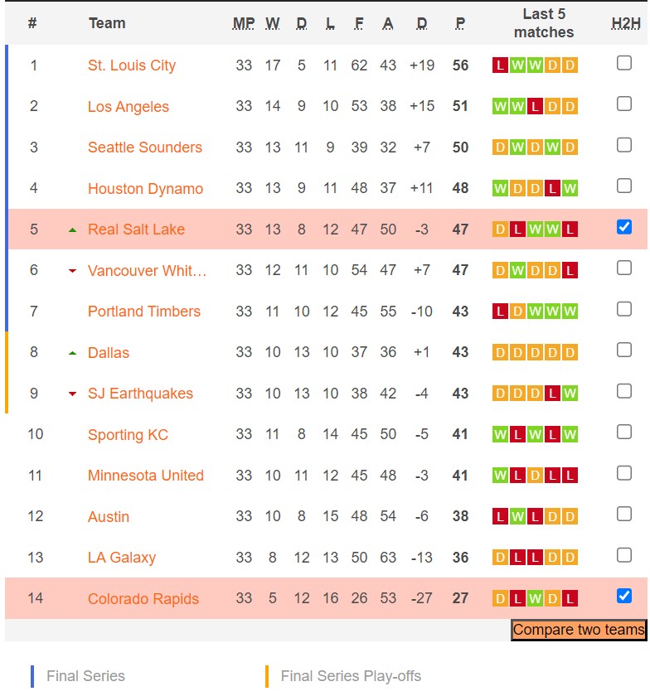Uncheck the H2H checkbox for Colorado Rapids
Screen dimensions: 650x696
[624, 596]
